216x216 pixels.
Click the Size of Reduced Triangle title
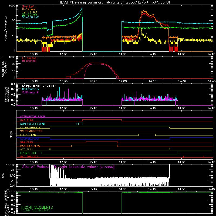[x=68, y=167]
